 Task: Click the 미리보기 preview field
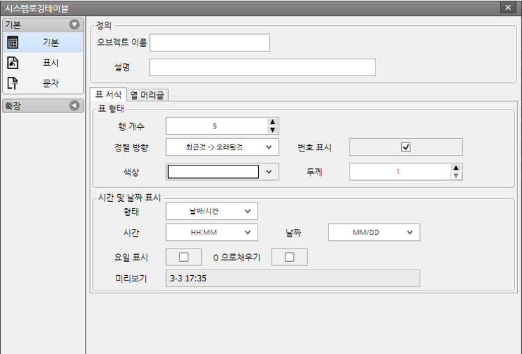click(x=293, y=279)
